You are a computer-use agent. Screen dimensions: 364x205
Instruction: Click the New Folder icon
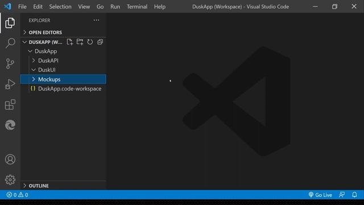pos(80,42)
